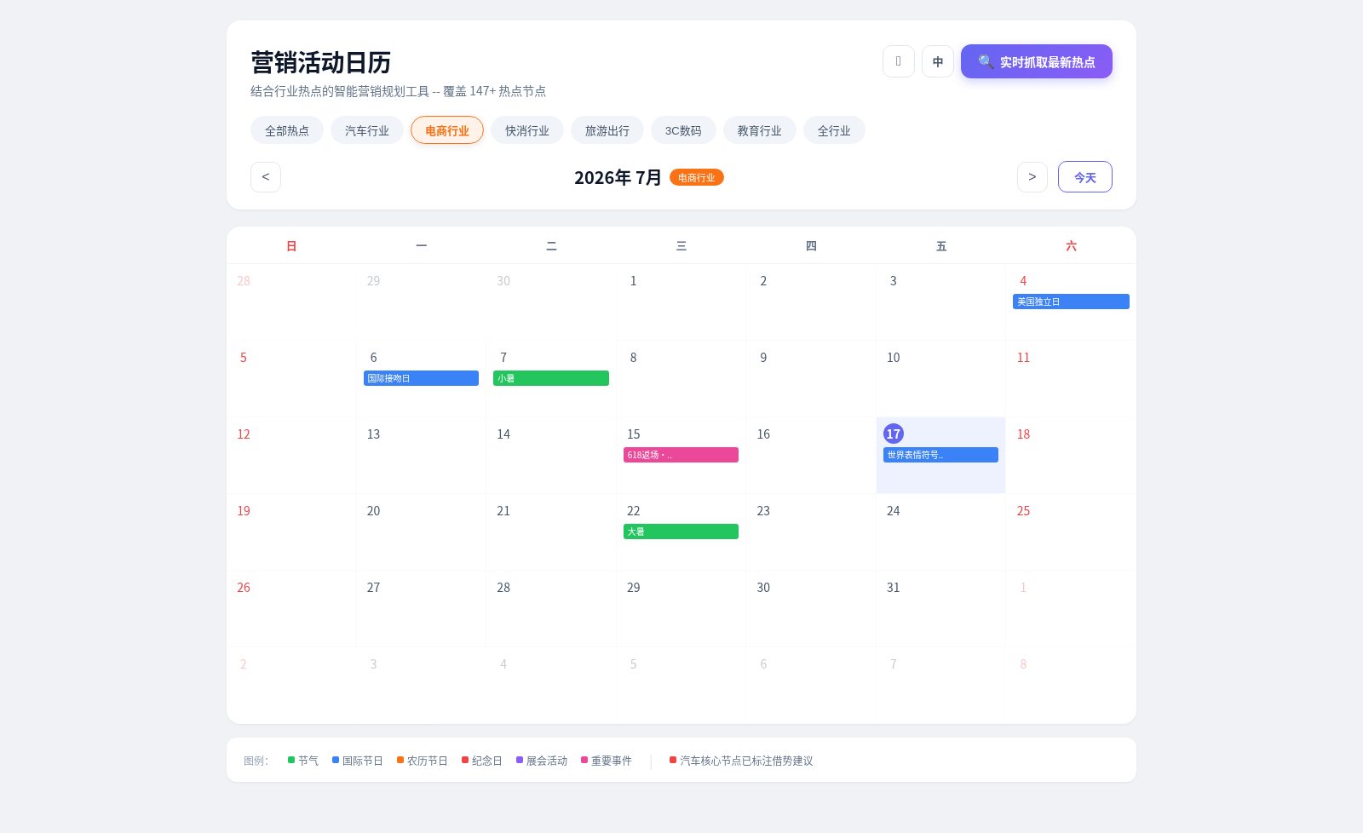Click the 电商行业 badge beside month title

coord(697,177)
